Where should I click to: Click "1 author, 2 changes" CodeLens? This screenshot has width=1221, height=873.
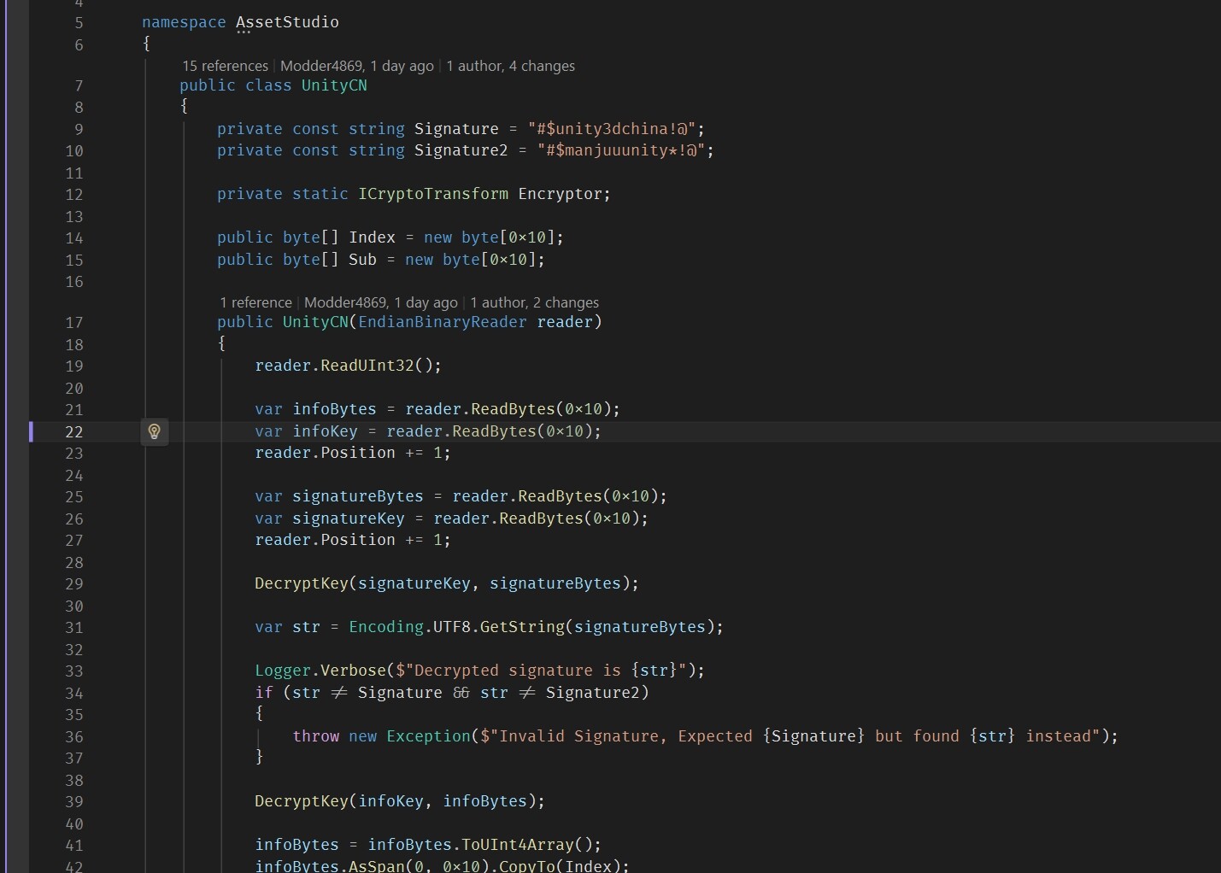pos(534,302)
